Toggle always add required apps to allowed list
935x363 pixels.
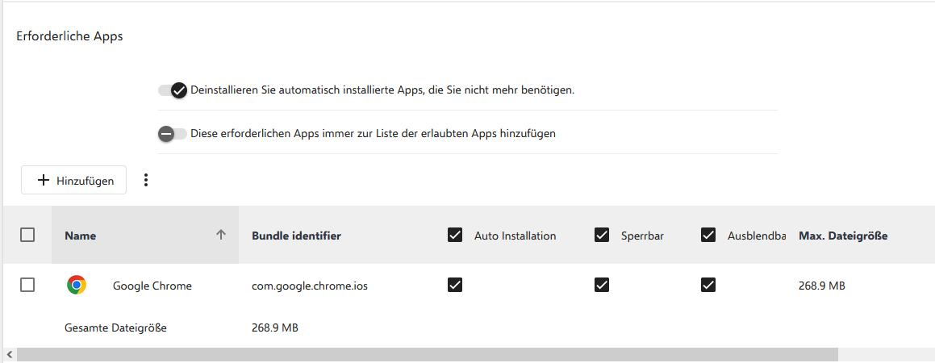click(x=173, y=134)
